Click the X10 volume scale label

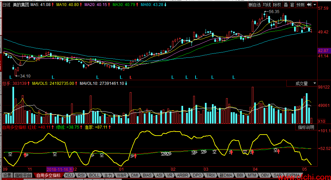click(x=322, y=122)
